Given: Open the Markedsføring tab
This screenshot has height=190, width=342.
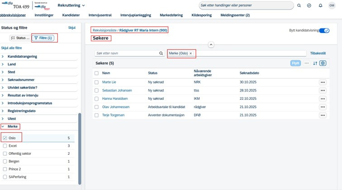Looking at the screenshot, I should (171, 15).
